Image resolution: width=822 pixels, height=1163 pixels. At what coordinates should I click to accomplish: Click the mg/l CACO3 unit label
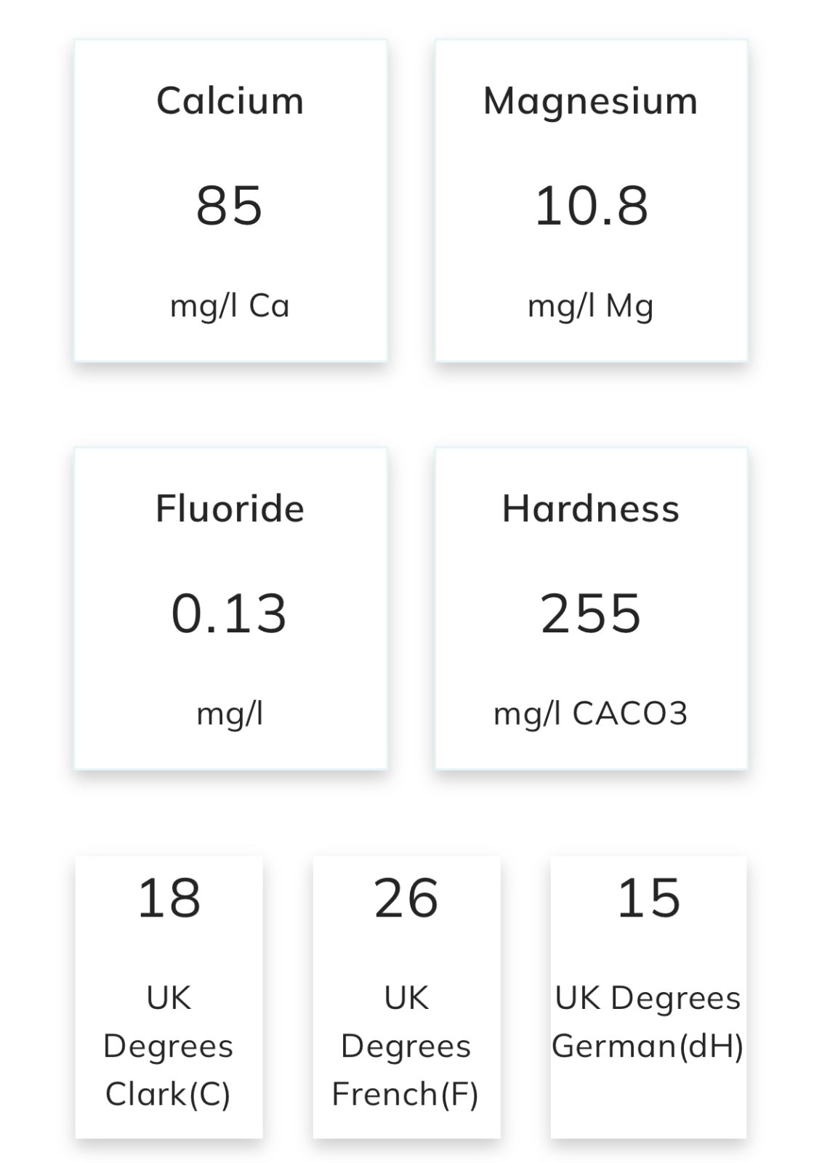[x=590, y=713]
